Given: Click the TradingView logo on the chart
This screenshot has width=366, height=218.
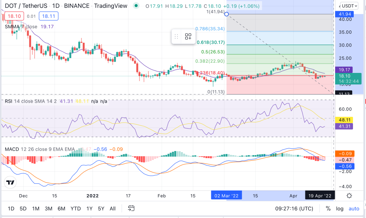Looking at the screenshot, I should click(x=10, y=182).
